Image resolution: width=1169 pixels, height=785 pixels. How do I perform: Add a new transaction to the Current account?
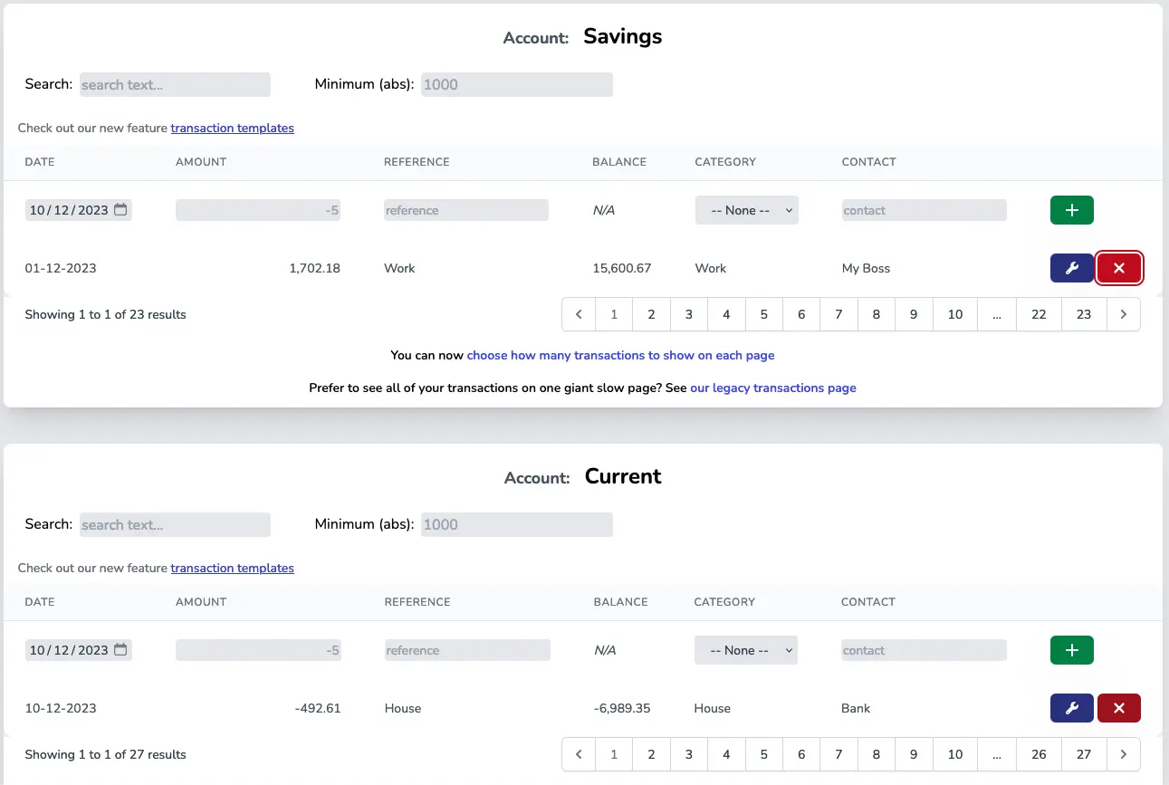pyautogui.click(x=1071, y=649)
